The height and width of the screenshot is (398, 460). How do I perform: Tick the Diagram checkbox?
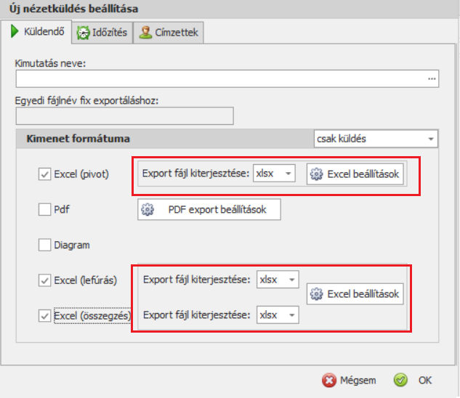[x=44, y=245]
